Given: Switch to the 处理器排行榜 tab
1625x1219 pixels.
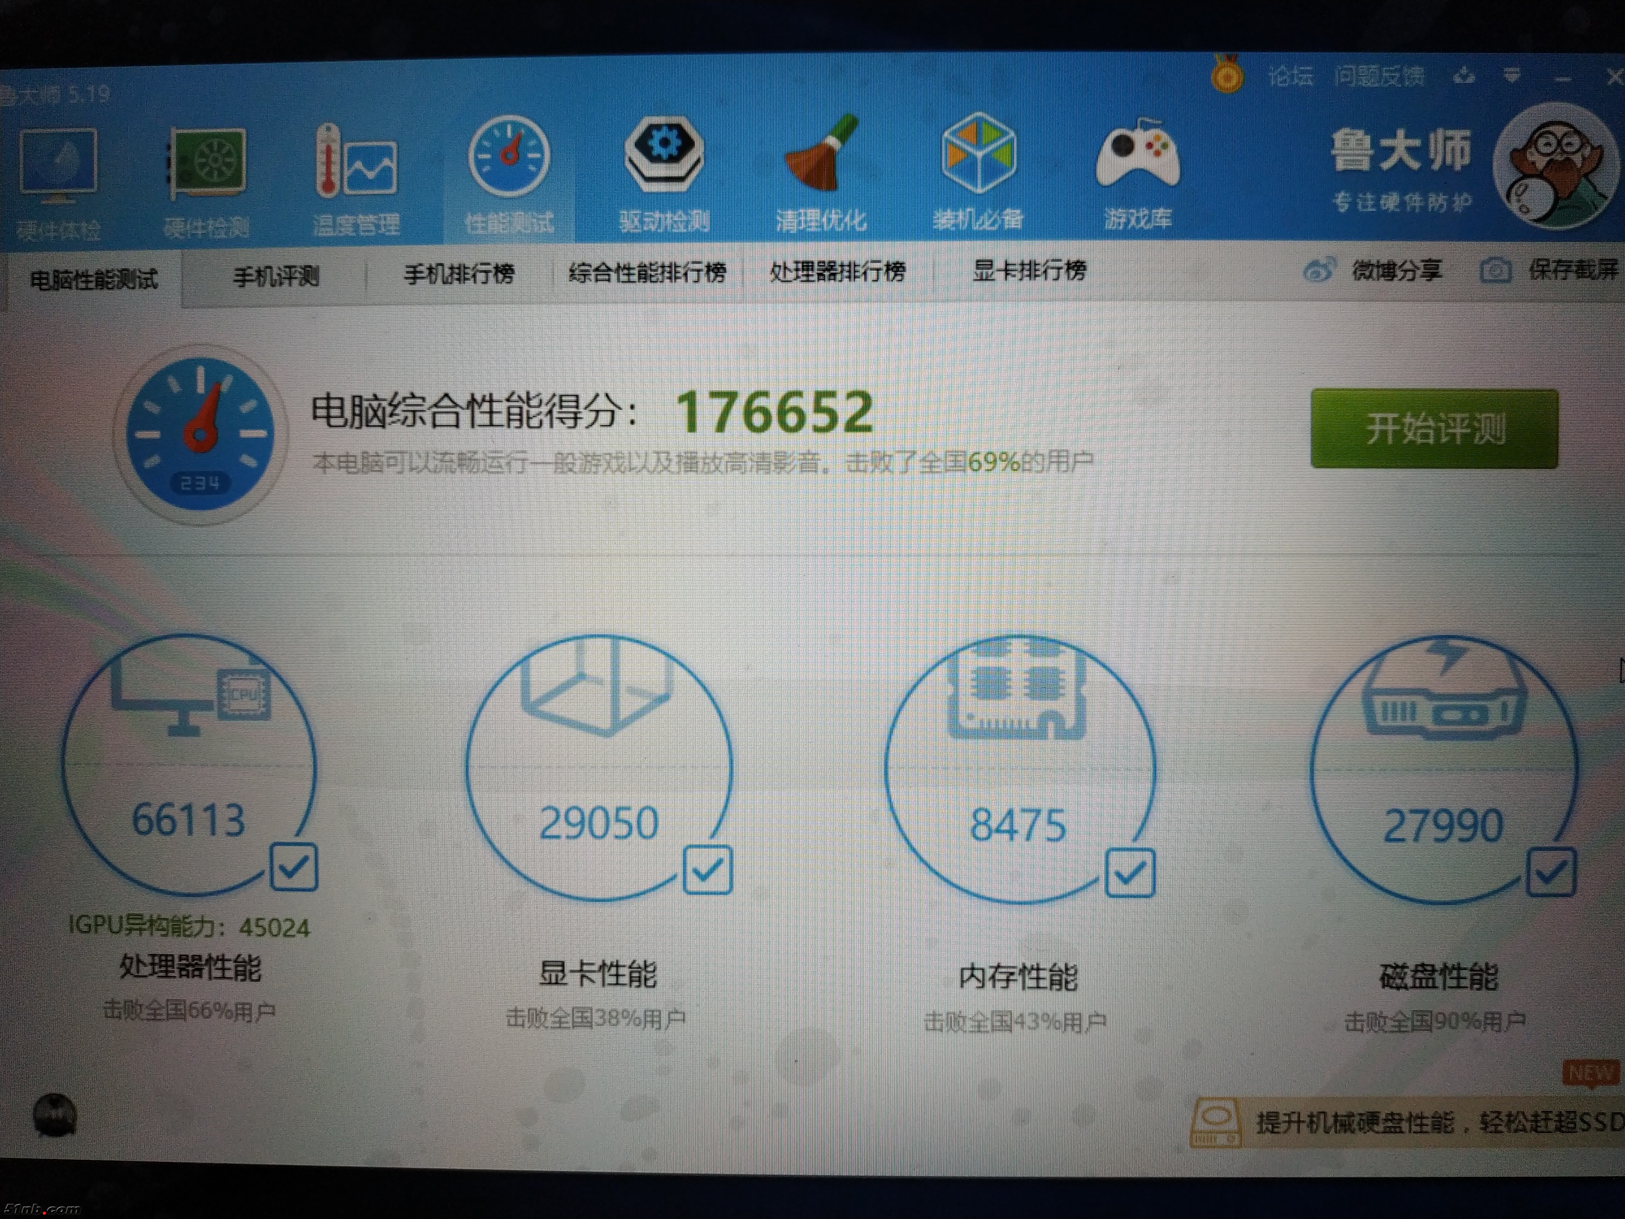Looking at the screenshot, I should tap(837, 272).
